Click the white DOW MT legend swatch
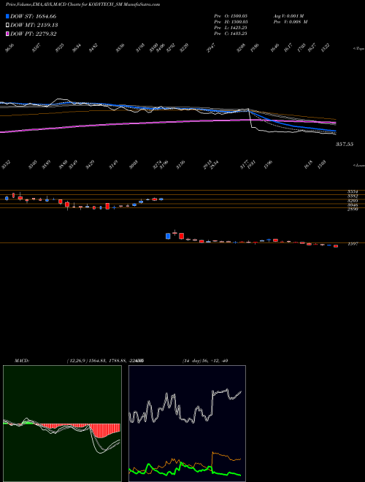365x482 pixels. point(8,26)
